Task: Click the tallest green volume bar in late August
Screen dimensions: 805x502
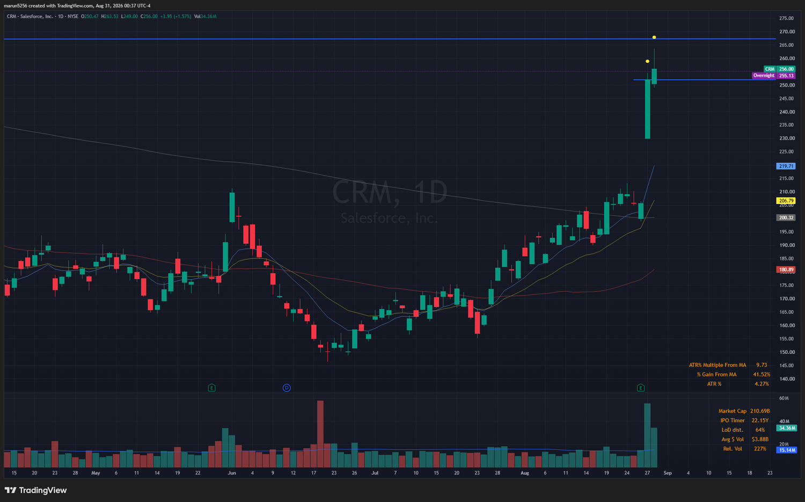Action: 647,435
